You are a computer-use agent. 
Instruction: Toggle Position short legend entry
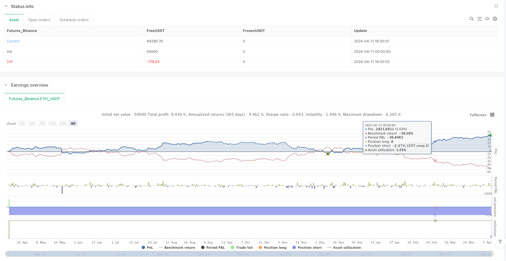[307, 247]
